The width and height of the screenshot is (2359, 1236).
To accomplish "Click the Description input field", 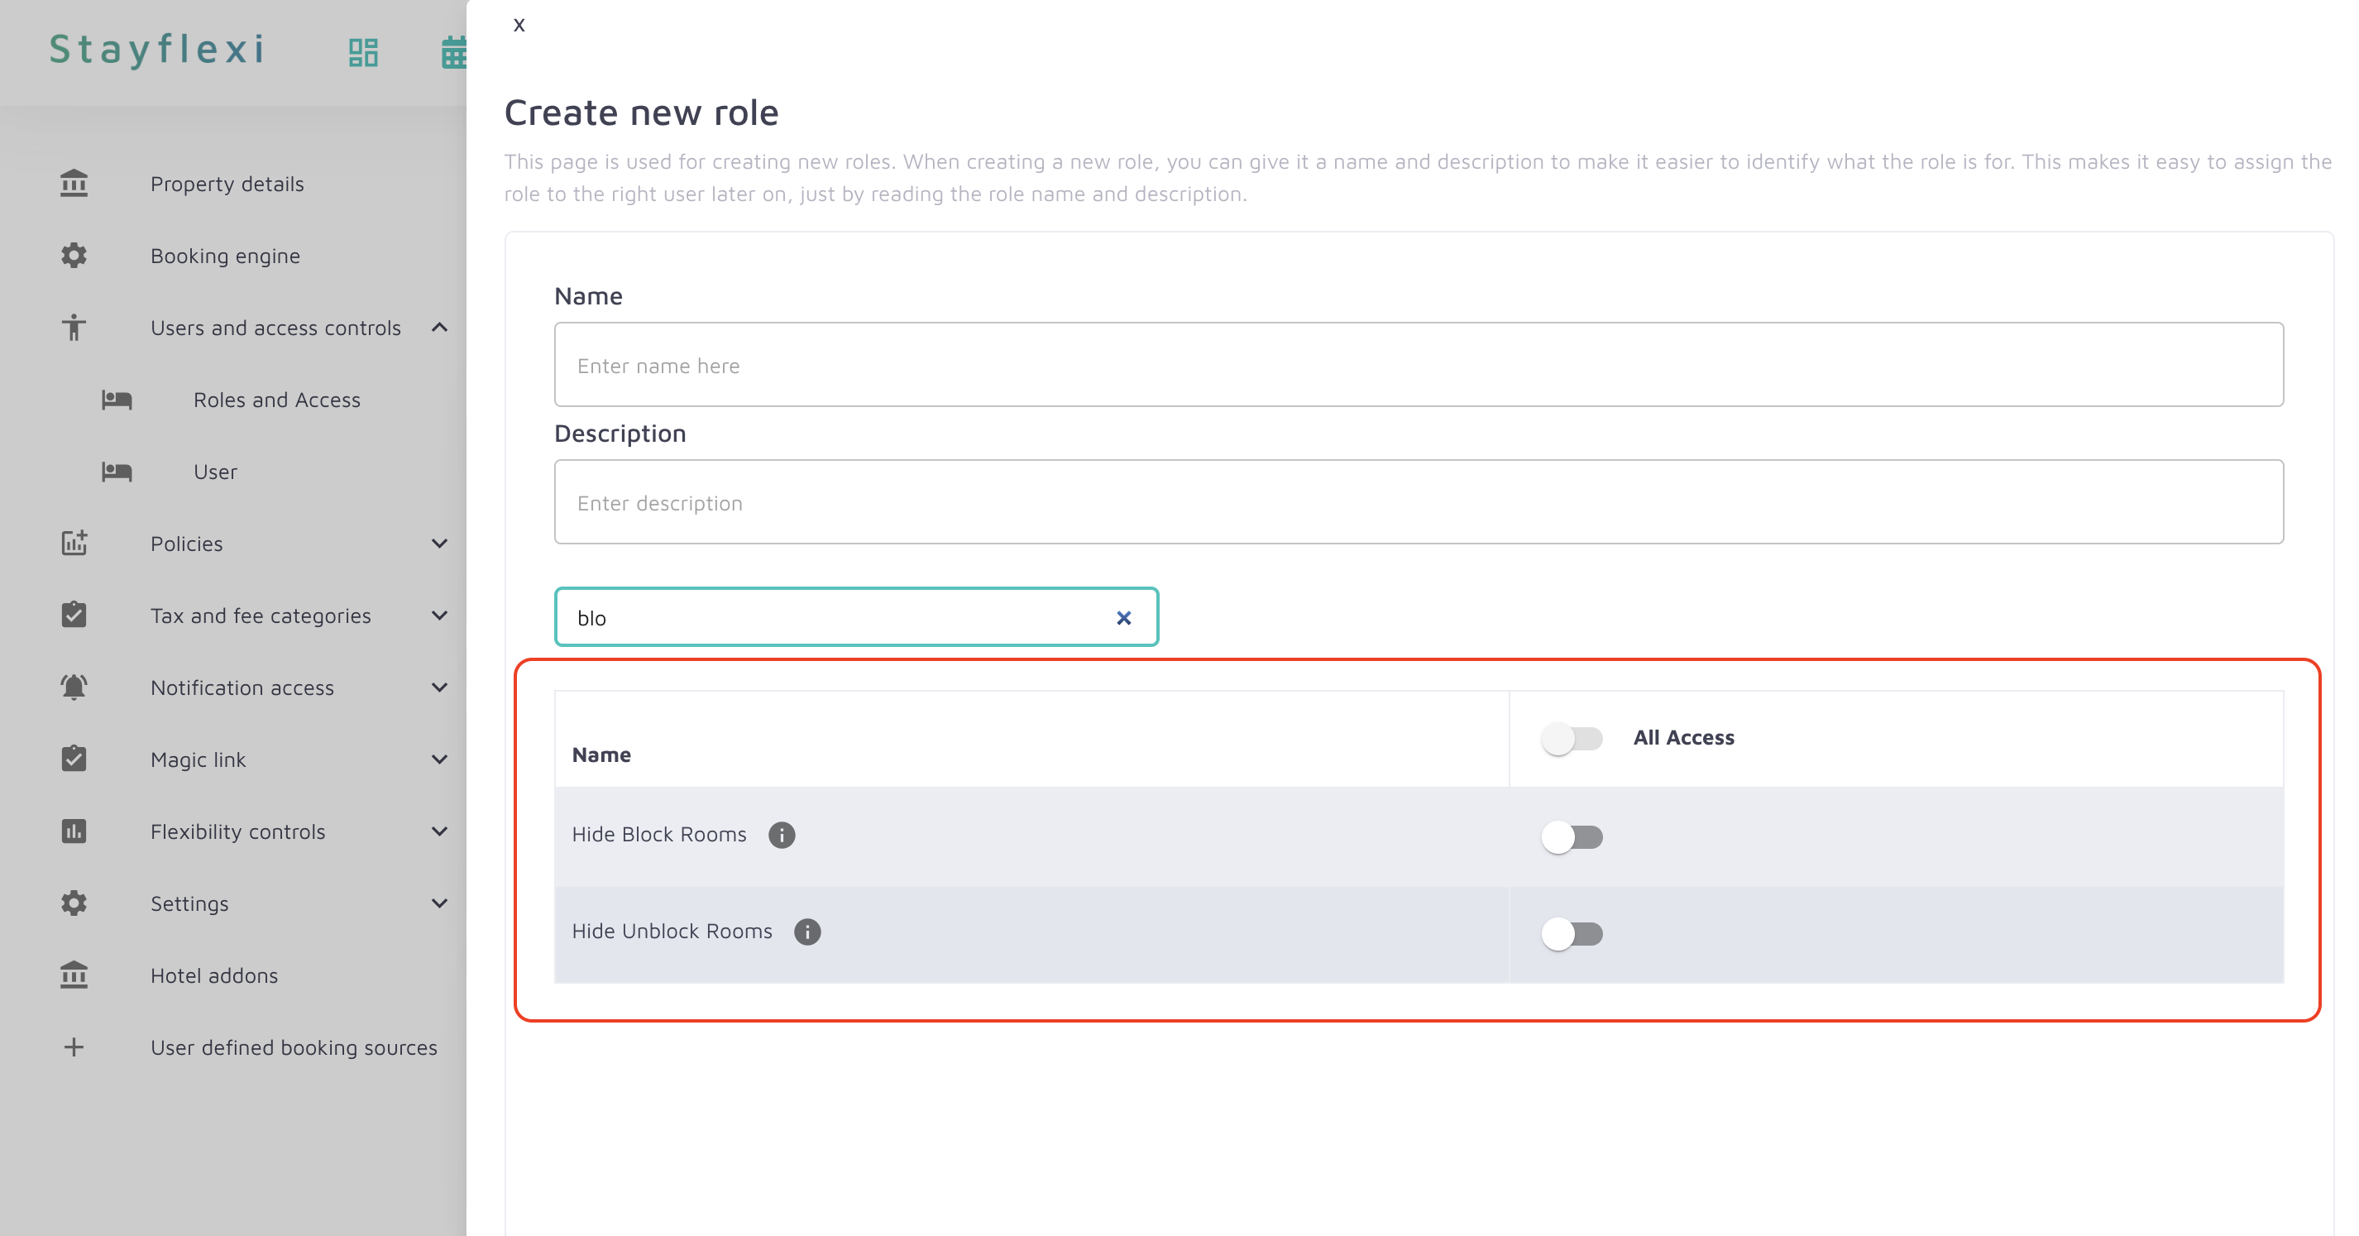I will coord(1418,502).
